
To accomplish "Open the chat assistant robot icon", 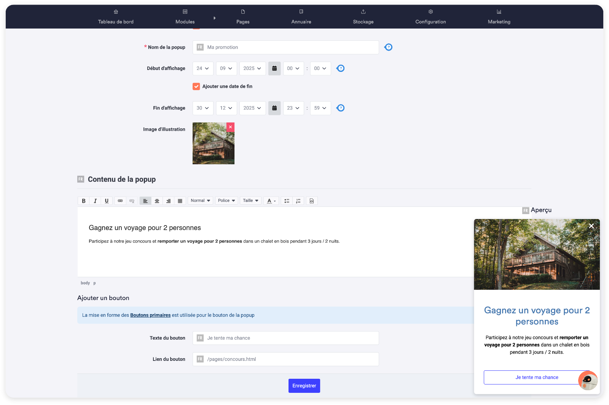I will click(x=588, y=380).
